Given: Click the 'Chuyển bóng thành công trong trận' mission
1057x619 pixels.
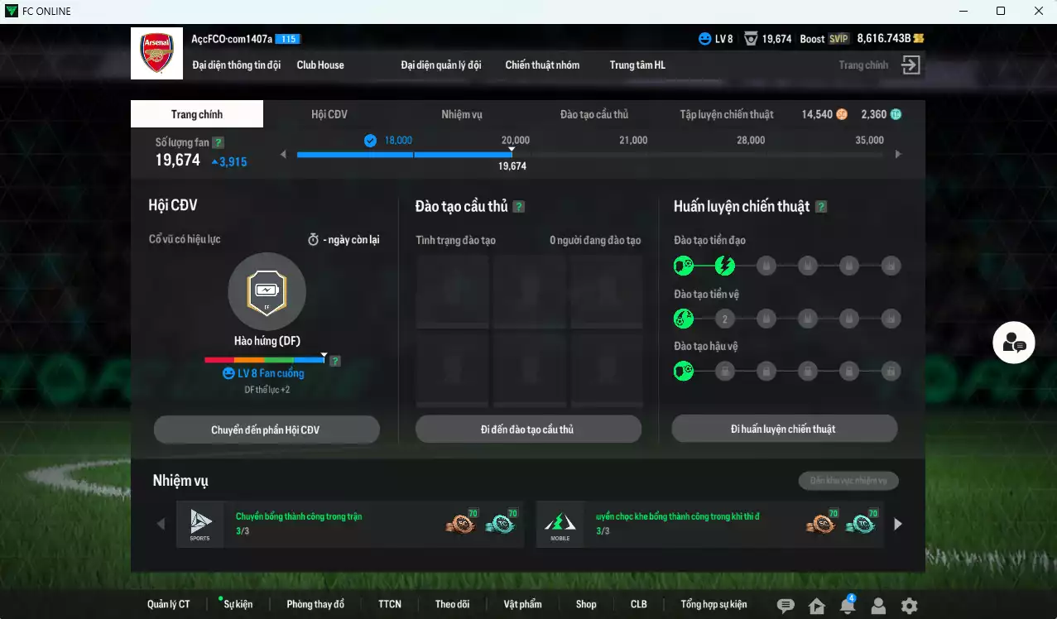Looking at the screenshot, I should 350,524.
